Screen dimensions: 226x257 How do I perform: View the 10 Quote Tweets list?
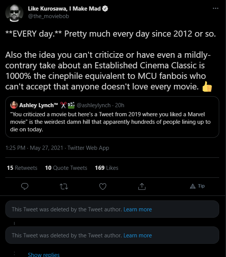click(66, 168)
